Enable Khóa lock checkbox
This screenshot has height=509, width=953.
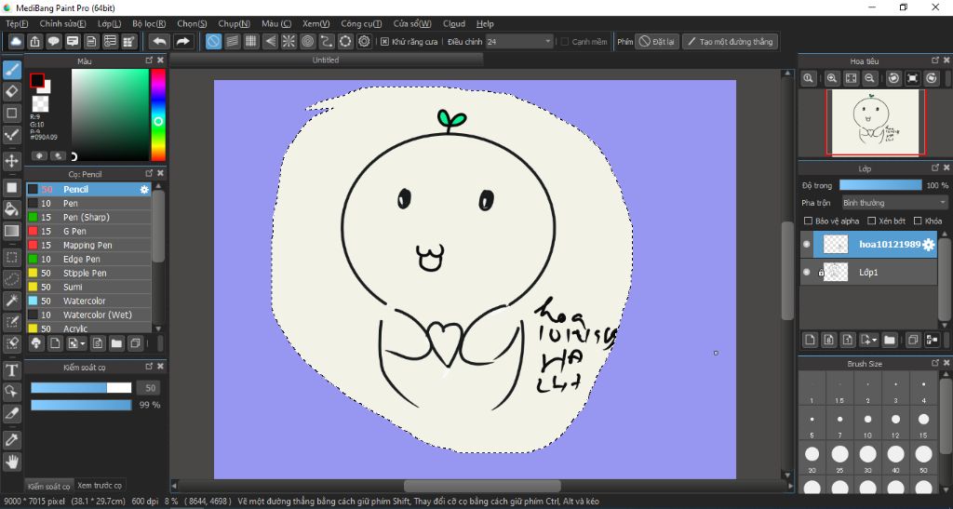[x=918, y=221]
